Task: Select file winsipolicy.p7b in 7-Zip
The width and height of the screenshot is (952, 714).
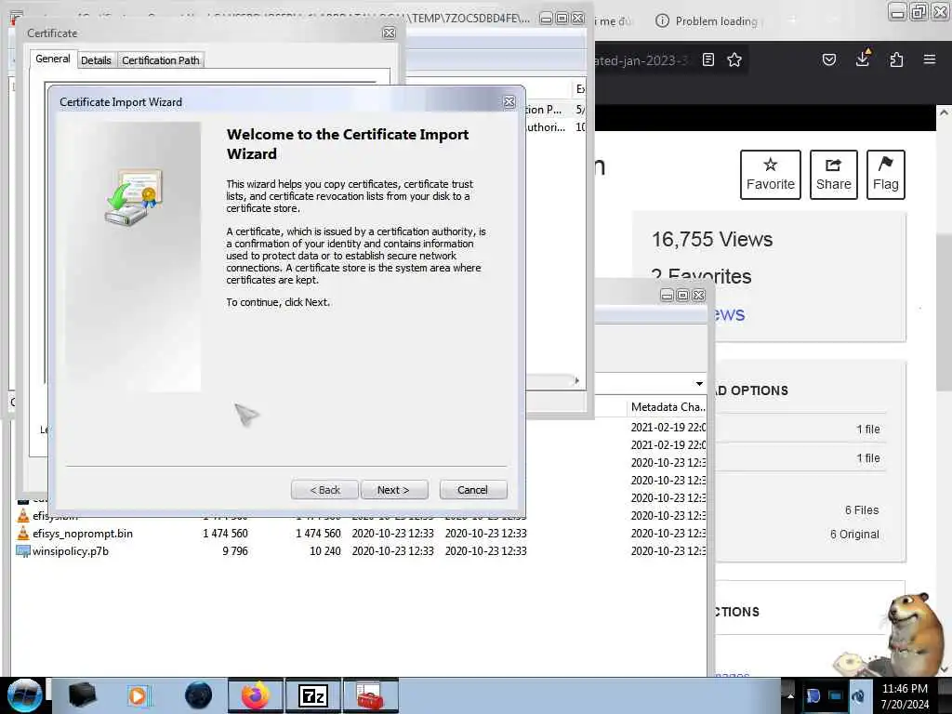Action: [71, 551]
